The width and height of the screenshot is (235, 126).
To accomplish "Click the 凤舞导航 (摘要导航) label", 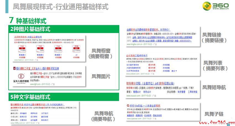I will click(103, 116).
